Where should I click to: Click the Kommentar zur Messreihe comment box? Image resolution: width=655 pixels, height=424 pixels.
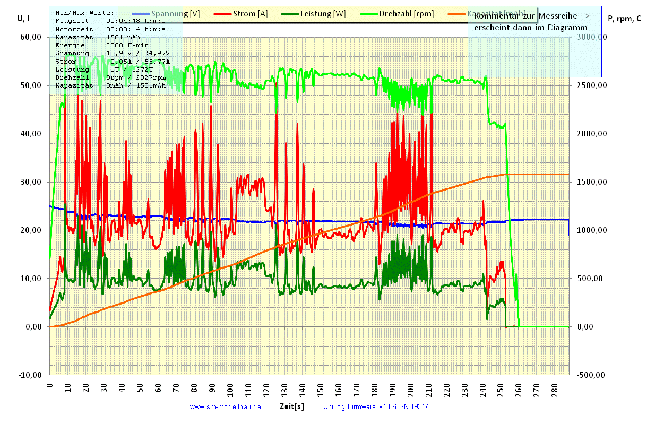click(534, 41)
